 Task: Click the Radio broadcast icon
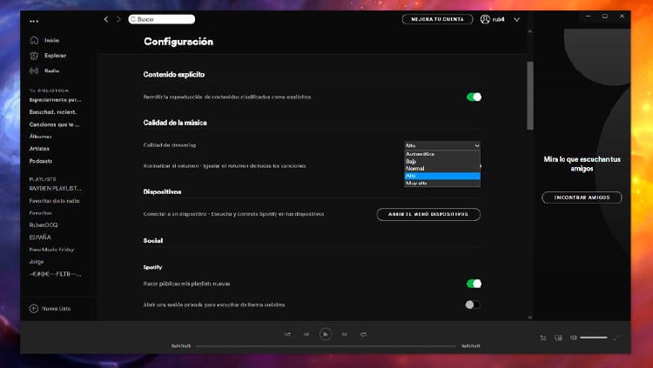(x=34, y=70)
